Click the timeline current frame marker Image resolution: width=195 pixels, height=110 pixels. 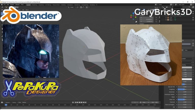tap(6, 105)
